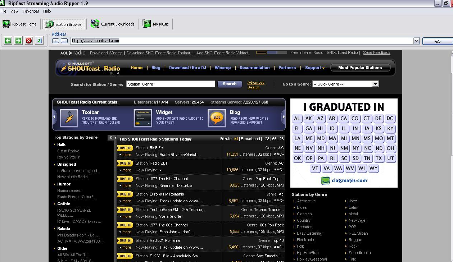Open the Documentation nav item

(x=254, y=68)
